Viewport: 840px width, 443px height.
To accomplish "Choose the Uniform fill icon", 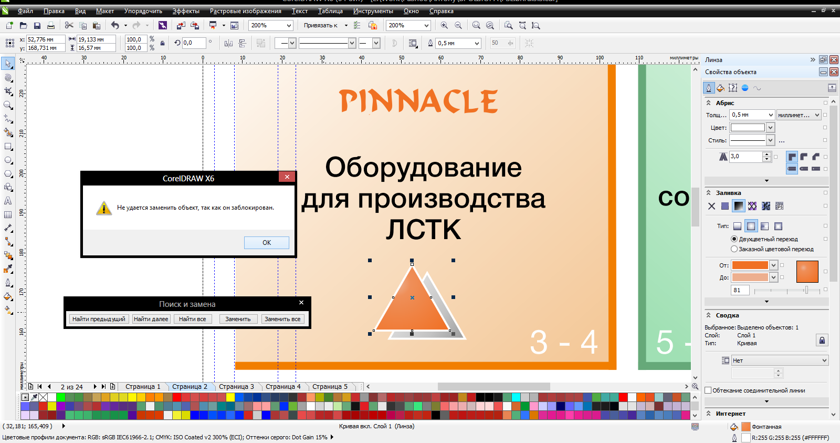I will (x=725, y=206).
